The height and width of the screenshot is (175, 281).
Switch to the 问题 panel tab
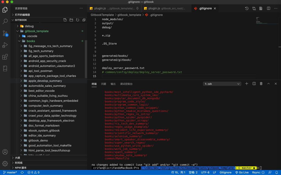pos(103,84)
